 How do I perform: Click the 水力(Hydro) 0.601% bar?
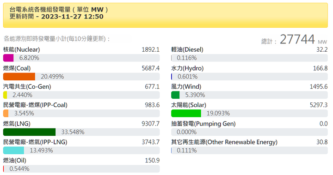(x=250, y=77)
